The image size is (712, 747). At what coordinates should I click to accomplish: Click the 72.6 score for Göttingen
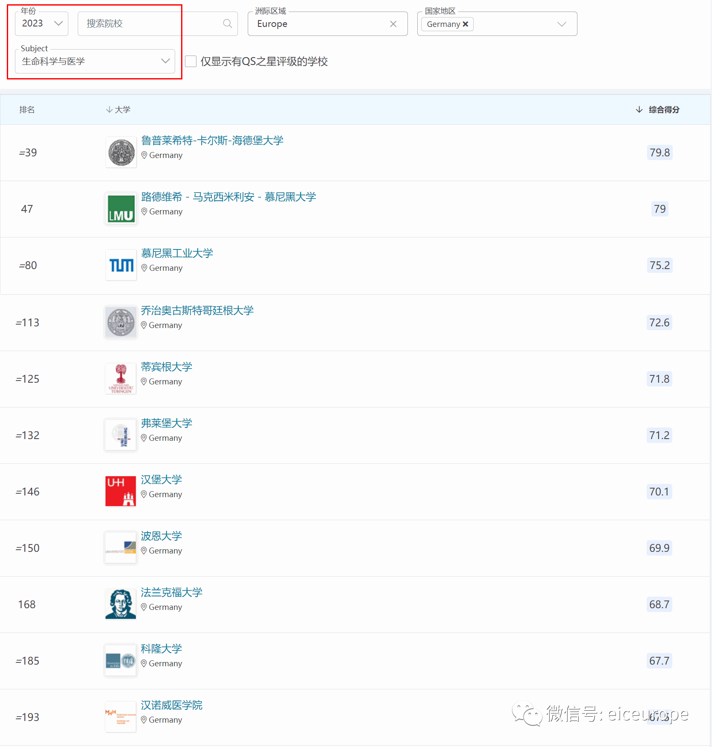coord(659,322)
